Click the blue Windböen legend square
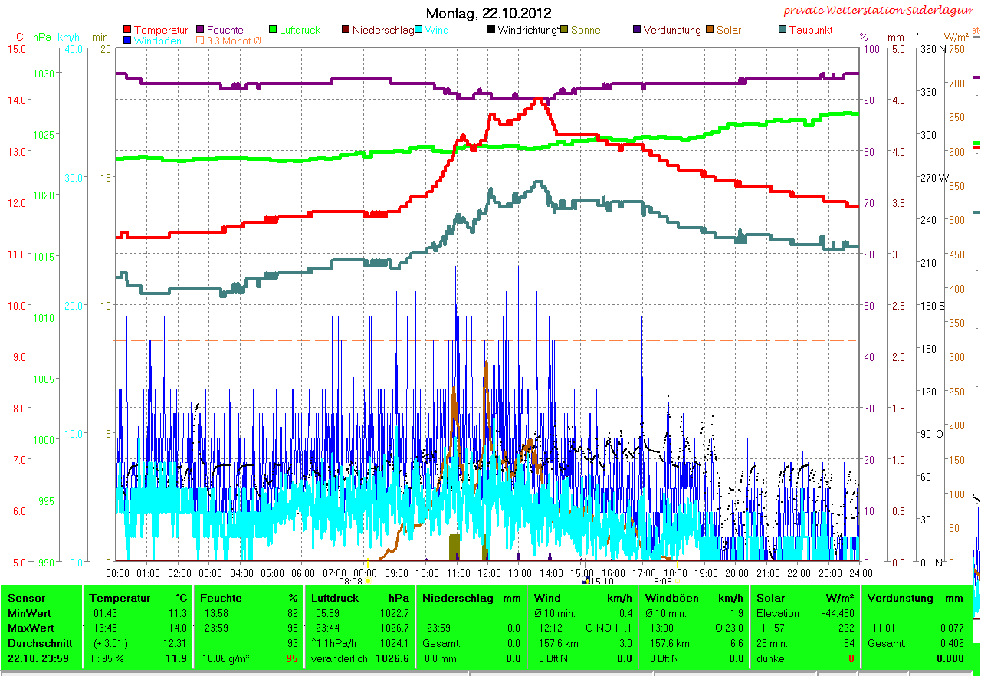This screenshot has width=981, height=676. coord(127,41)
